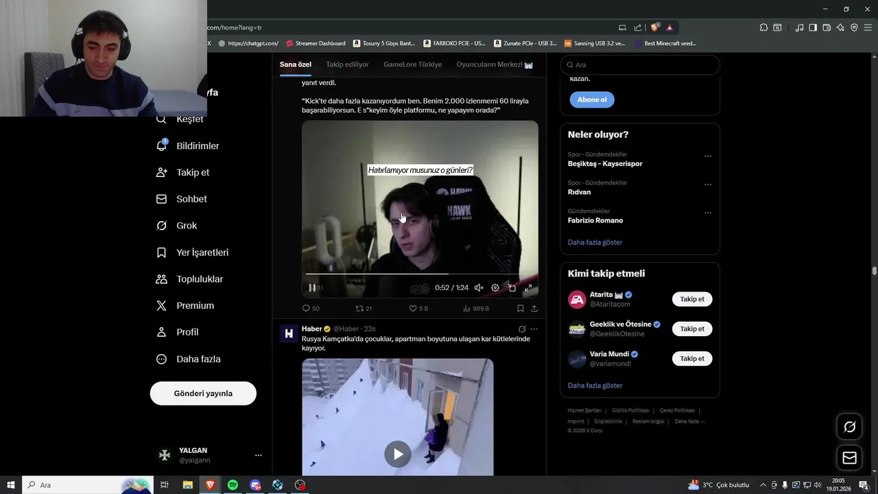Viewport: 878px width, 494px height.
Task: Open the Haber profile avatar
Action: [289, 333]
